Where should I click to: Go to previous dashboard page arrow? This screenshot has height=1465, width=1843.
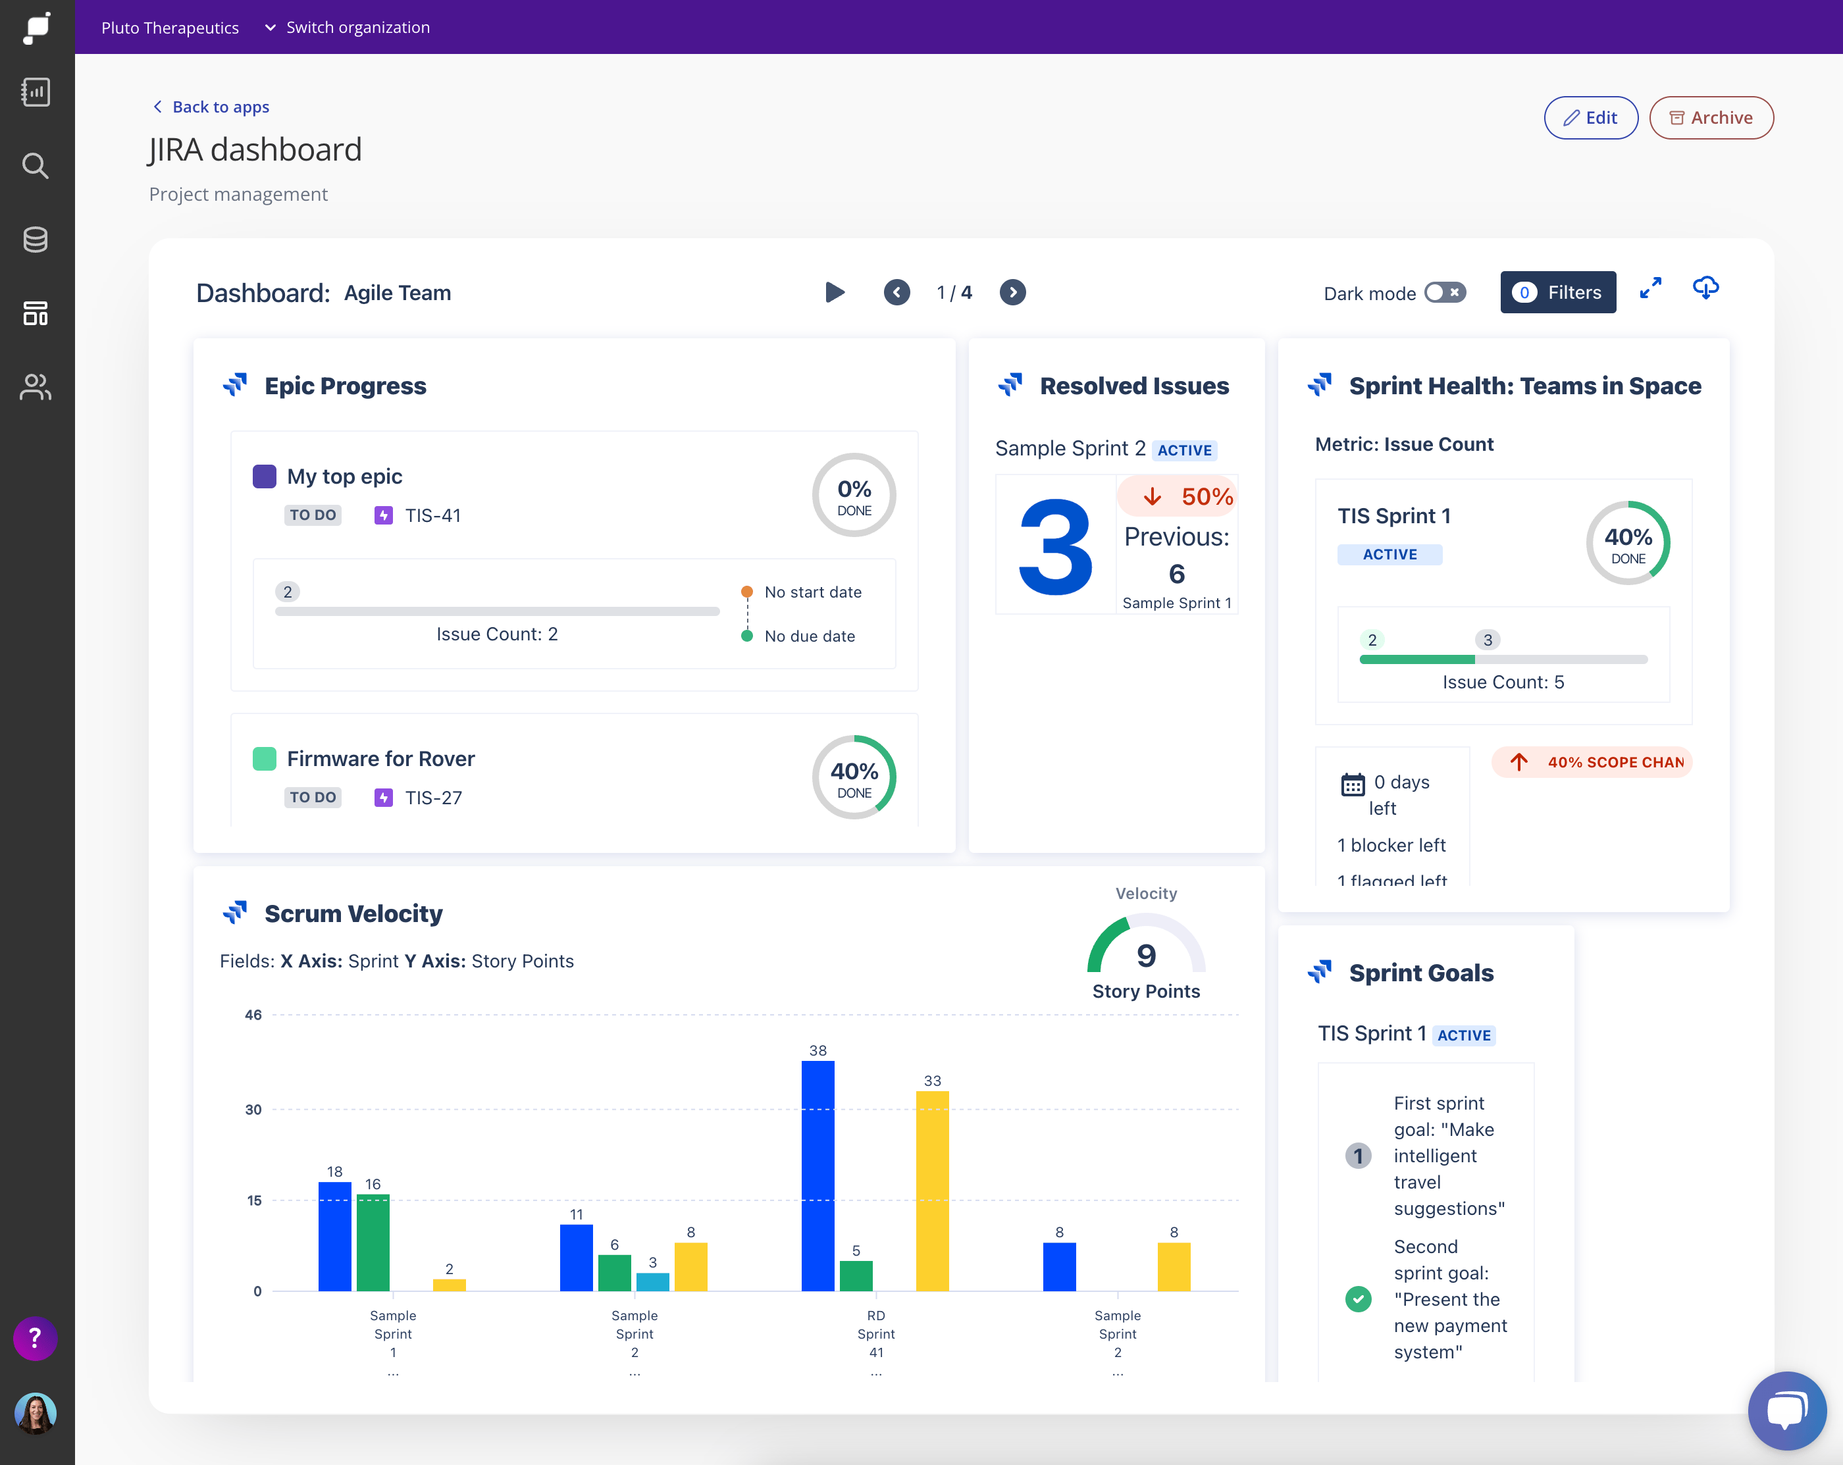pyautogui.click(x=896, y=293)
